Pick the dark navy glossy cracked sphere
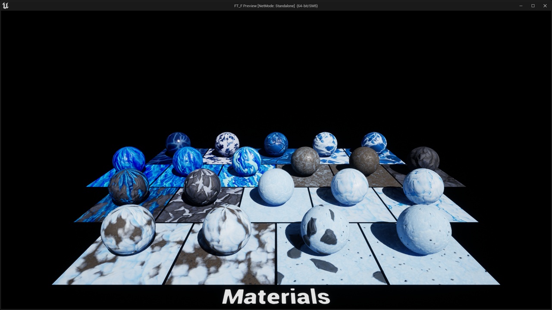Image resolution: width=552 pixels, height=310 pixels. point(178,143)
